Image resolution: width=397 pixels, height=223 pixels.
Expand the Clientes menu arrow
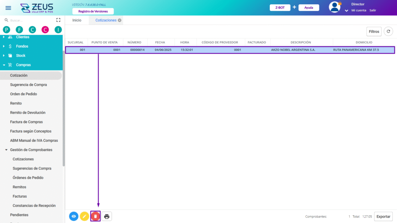click(x=4, y=37)
